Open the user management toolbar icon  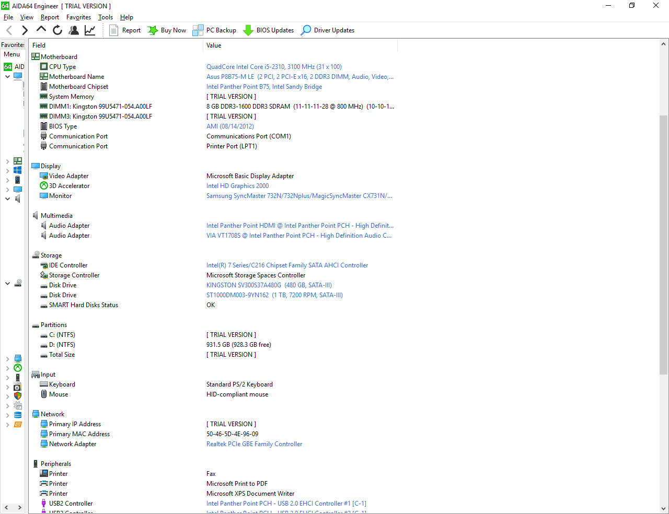pyautogui.click(x=74, y=30)
